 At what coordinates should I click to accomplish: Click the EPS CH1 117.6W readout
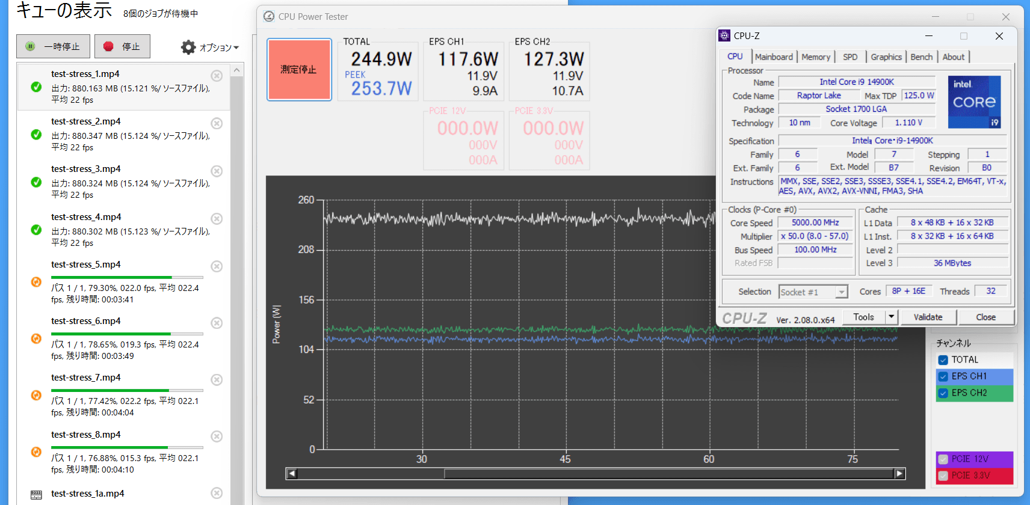point(467,59)
